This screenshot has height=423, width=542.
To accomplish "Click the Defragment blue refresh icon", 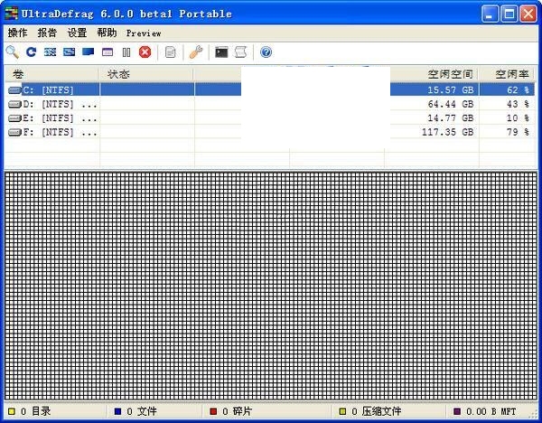I will 31,52.
